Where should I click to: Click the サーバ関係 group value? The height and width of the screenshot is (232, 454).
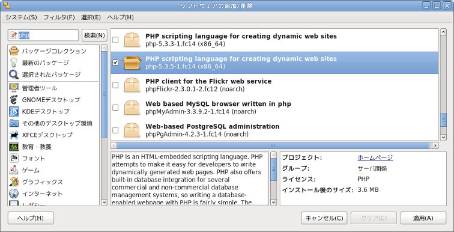coord(372,168)
